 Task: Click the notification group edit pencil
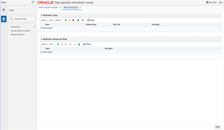click(x=62, y=44)
